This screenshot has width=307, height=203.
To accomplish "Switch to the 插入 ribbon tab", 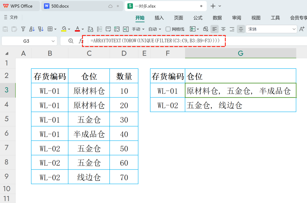I will [159, 18].
